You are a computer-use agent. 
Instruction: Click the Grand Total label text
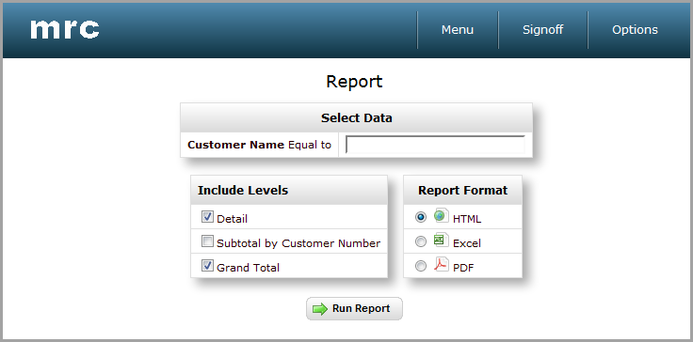click(248, 268)
